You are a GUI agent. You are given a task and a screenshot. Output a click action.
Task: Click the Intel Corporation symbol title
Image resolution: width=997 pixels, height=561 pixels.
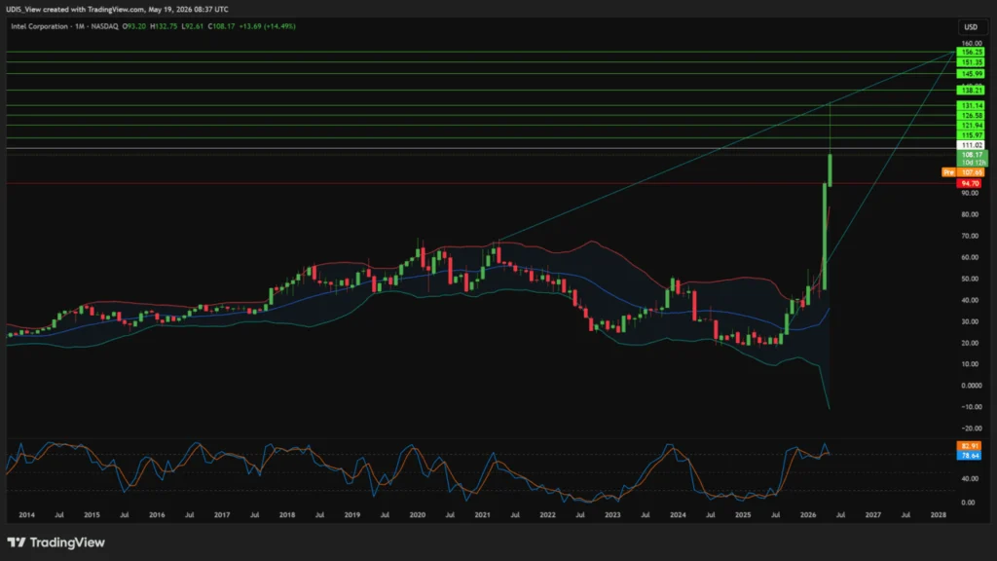click(39, 26)
